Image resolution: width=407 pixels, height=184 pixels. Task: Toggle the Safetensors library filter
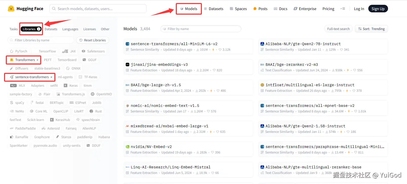[x=93, y=51]
